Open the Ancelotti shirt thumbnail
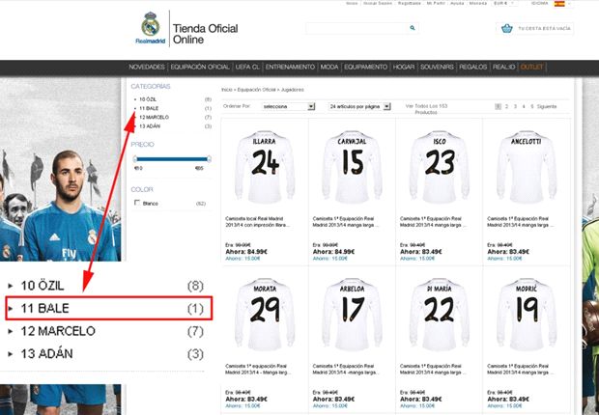The width and height of the screenshot is (599, 415). tap(527, 168)
